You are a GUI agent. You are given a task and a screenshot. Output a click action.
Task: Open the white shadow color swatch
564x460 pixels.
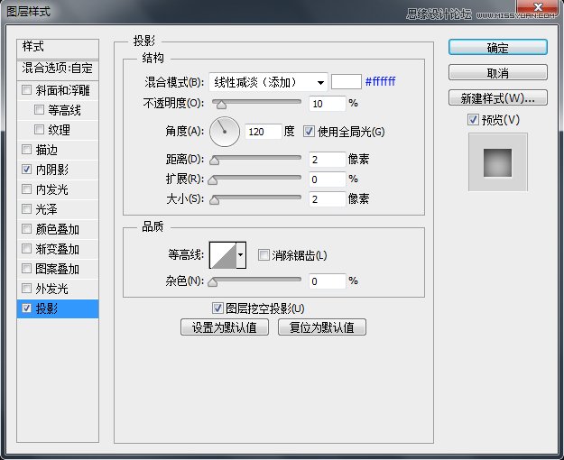(x=347, y=82)
